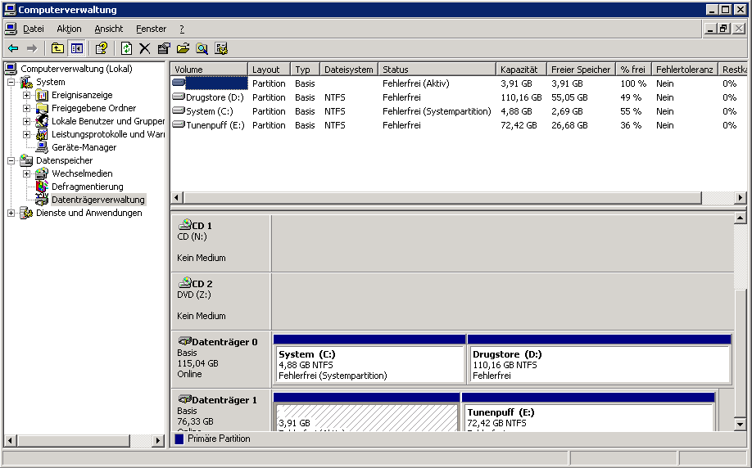Click volume list scroll right arrow
This screenshot has height=468, width=752.
click(x=741, y=197)
